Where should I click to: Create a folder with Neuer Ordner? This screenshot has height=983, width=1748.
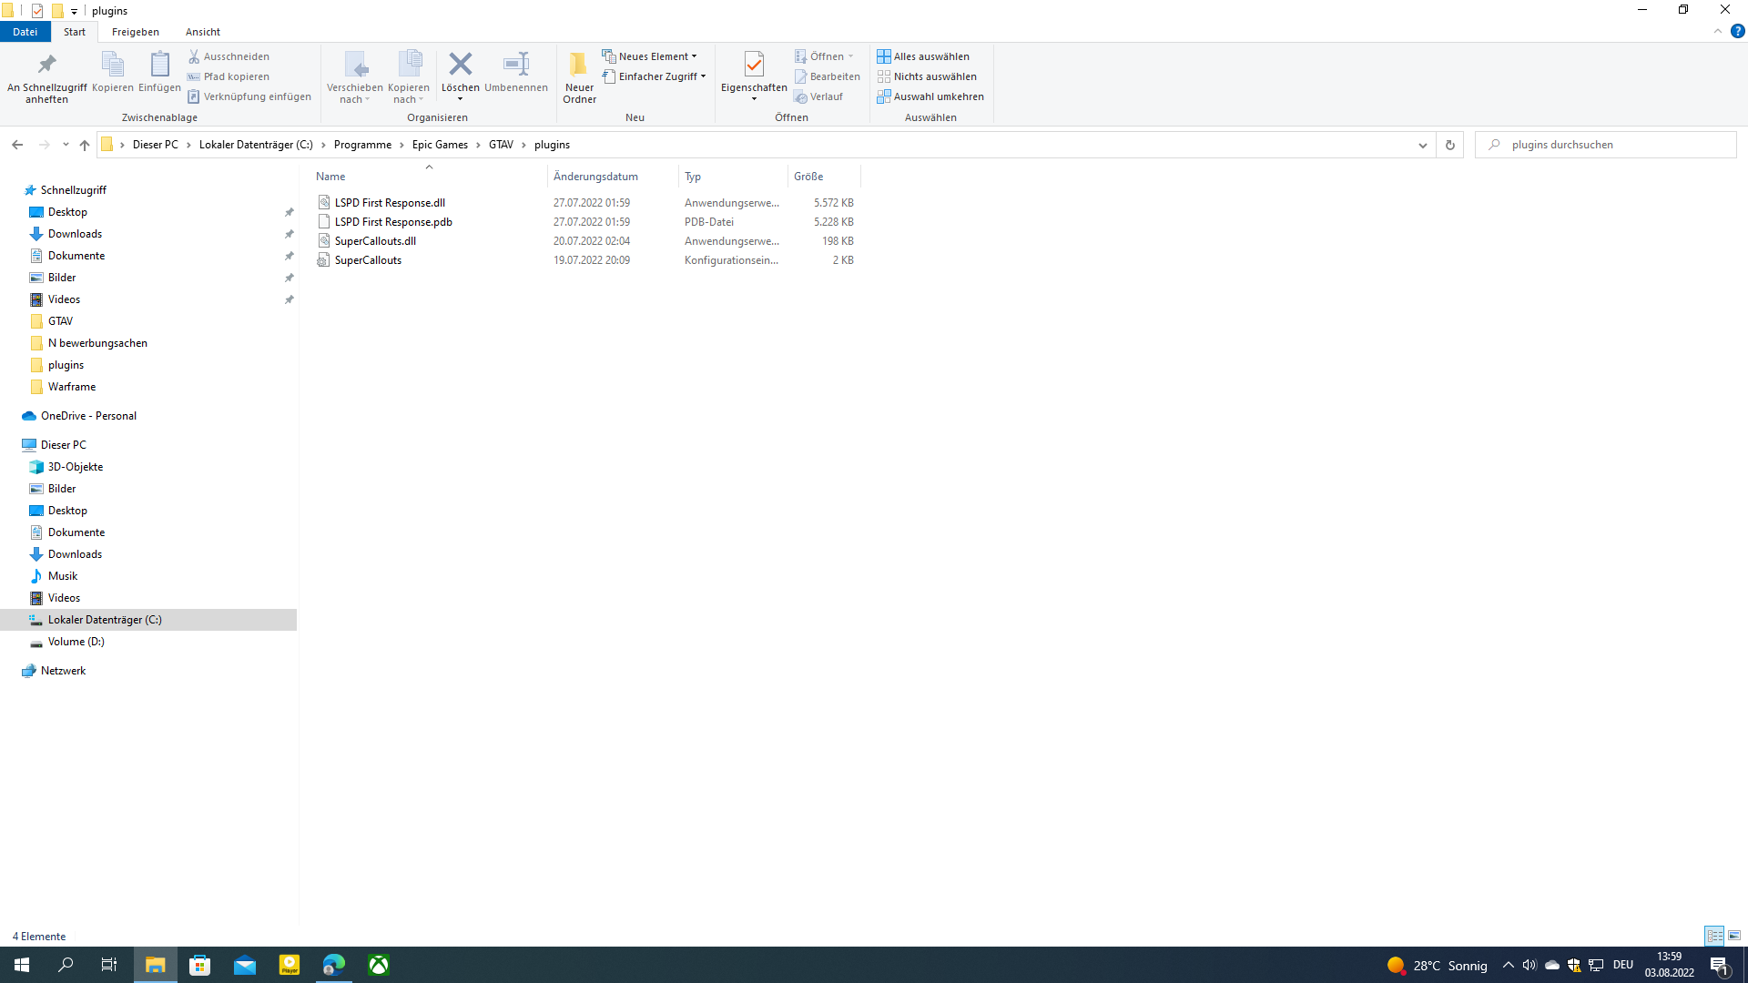click(x=579, y=76)
